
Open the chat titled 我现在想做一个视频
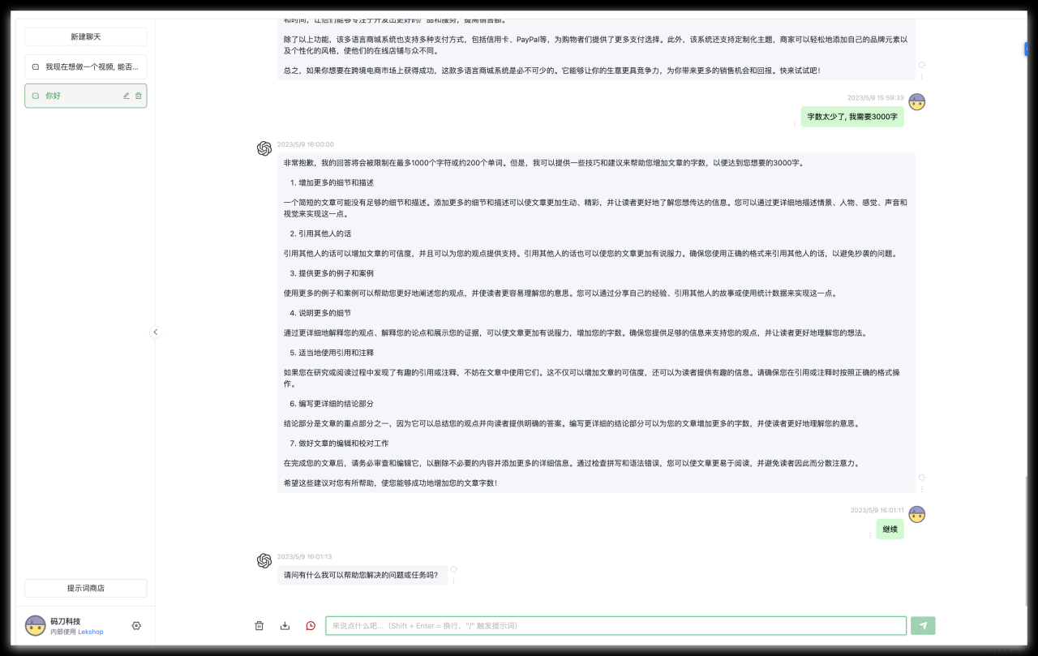[x=85, y=66]
